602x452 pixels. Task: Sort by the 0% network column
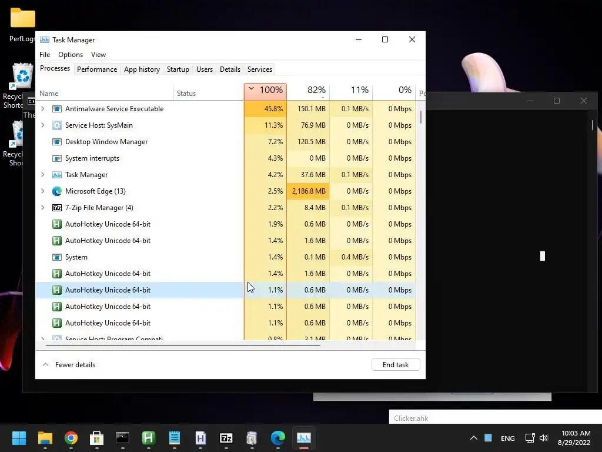pyautogui.click(x=394, y=91)
